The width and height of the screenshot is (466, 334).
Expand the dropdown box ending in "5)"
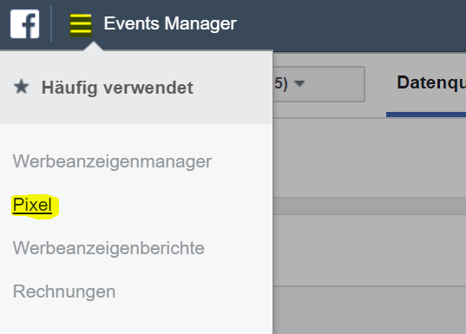pos(318,84)
